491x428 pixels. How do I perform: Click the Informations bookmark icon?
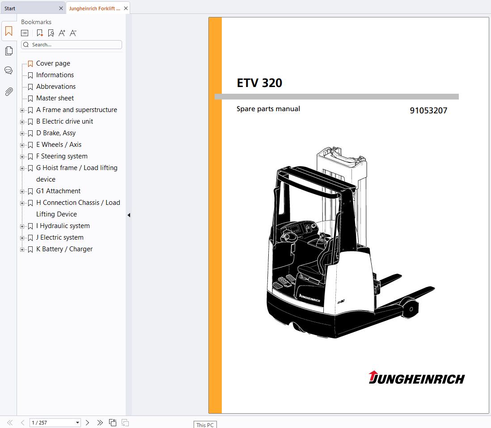coord(30,75)
